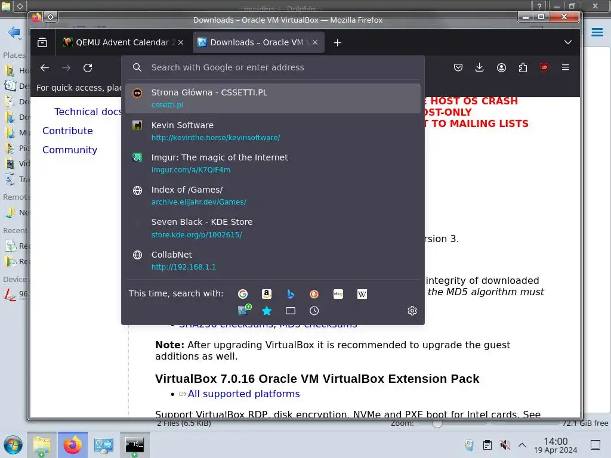Open the Contribute sidebar link
The height and width of the screenshot is (458, 611).
[x=67, y=131]
